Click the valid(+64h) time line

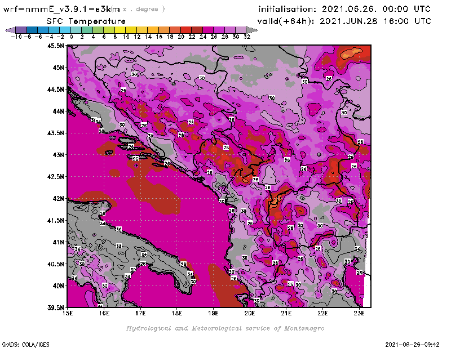pos(344,21)
